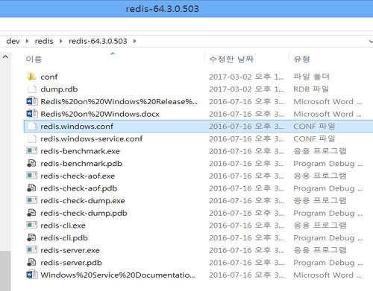Click the redis-cli.pdb file icon
373x291 pixels.
tap(31, 237)
